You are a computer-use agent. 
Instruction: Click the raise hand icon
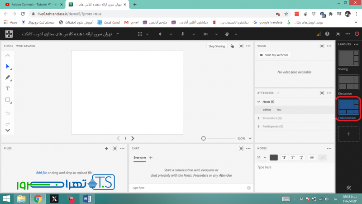tap(227, 34)
